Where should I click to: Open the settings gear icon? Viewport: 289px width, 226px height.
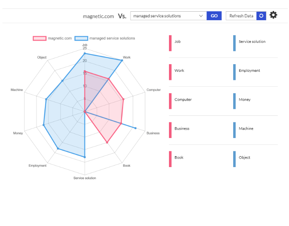pyautogui.click(x=274, y=15)
